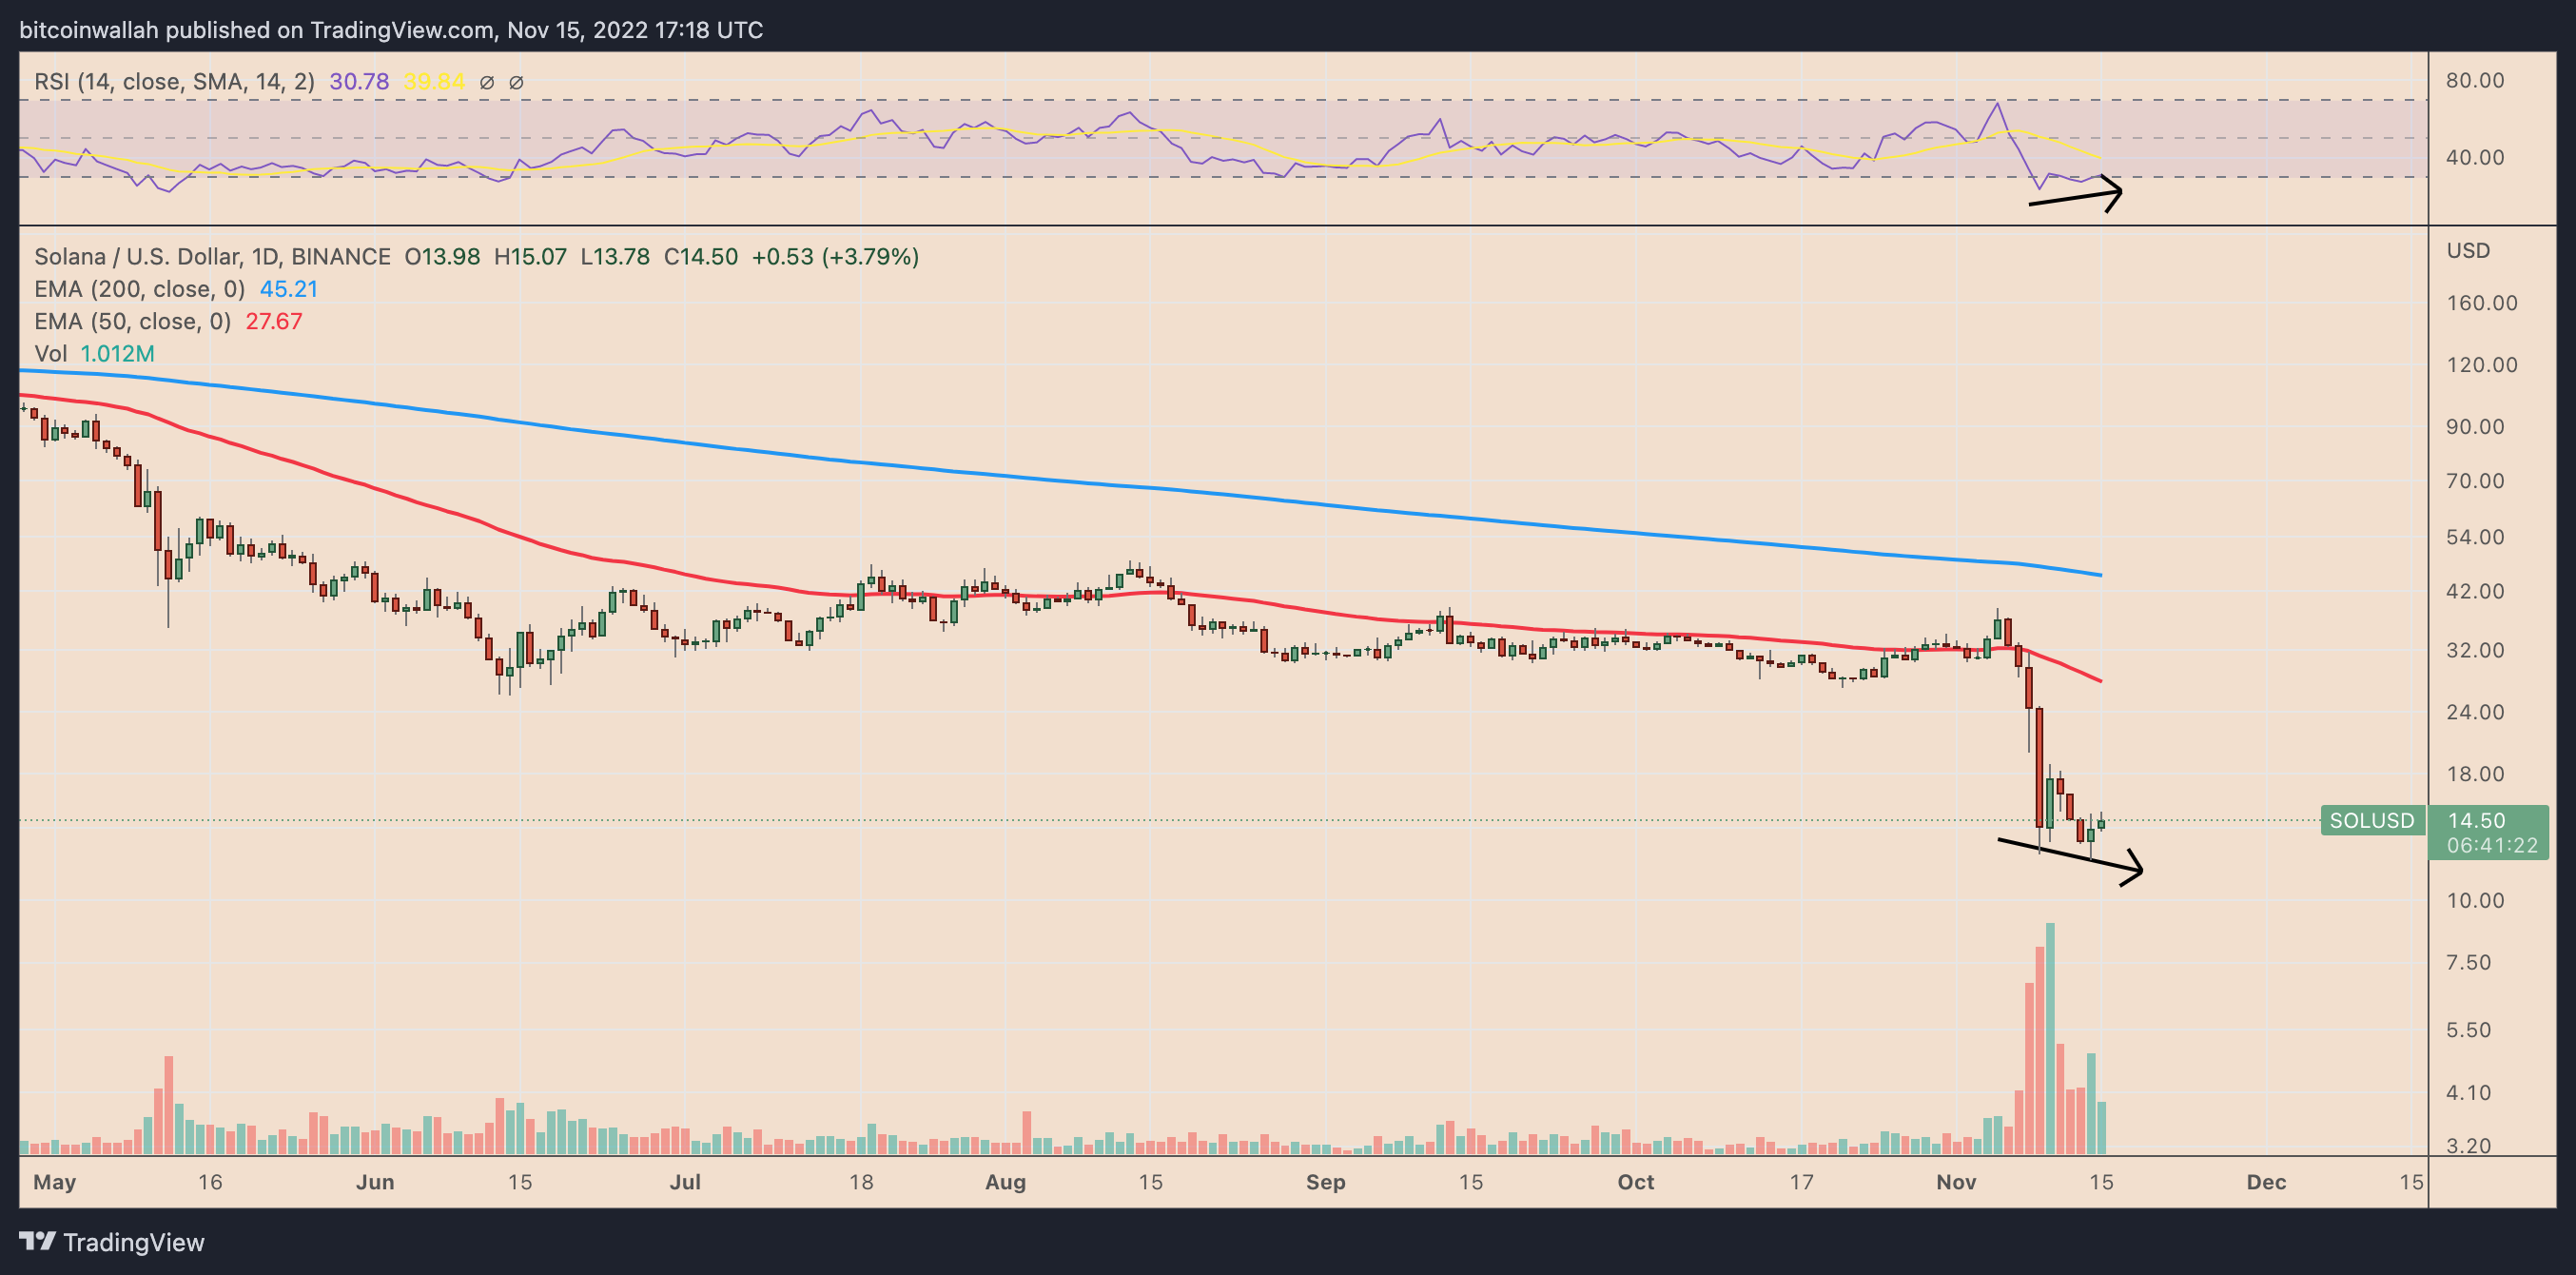Screen dimensions: 2576x1275
Task: Click the first ∅ symbol in RSI legend
Action: (487, 83)
